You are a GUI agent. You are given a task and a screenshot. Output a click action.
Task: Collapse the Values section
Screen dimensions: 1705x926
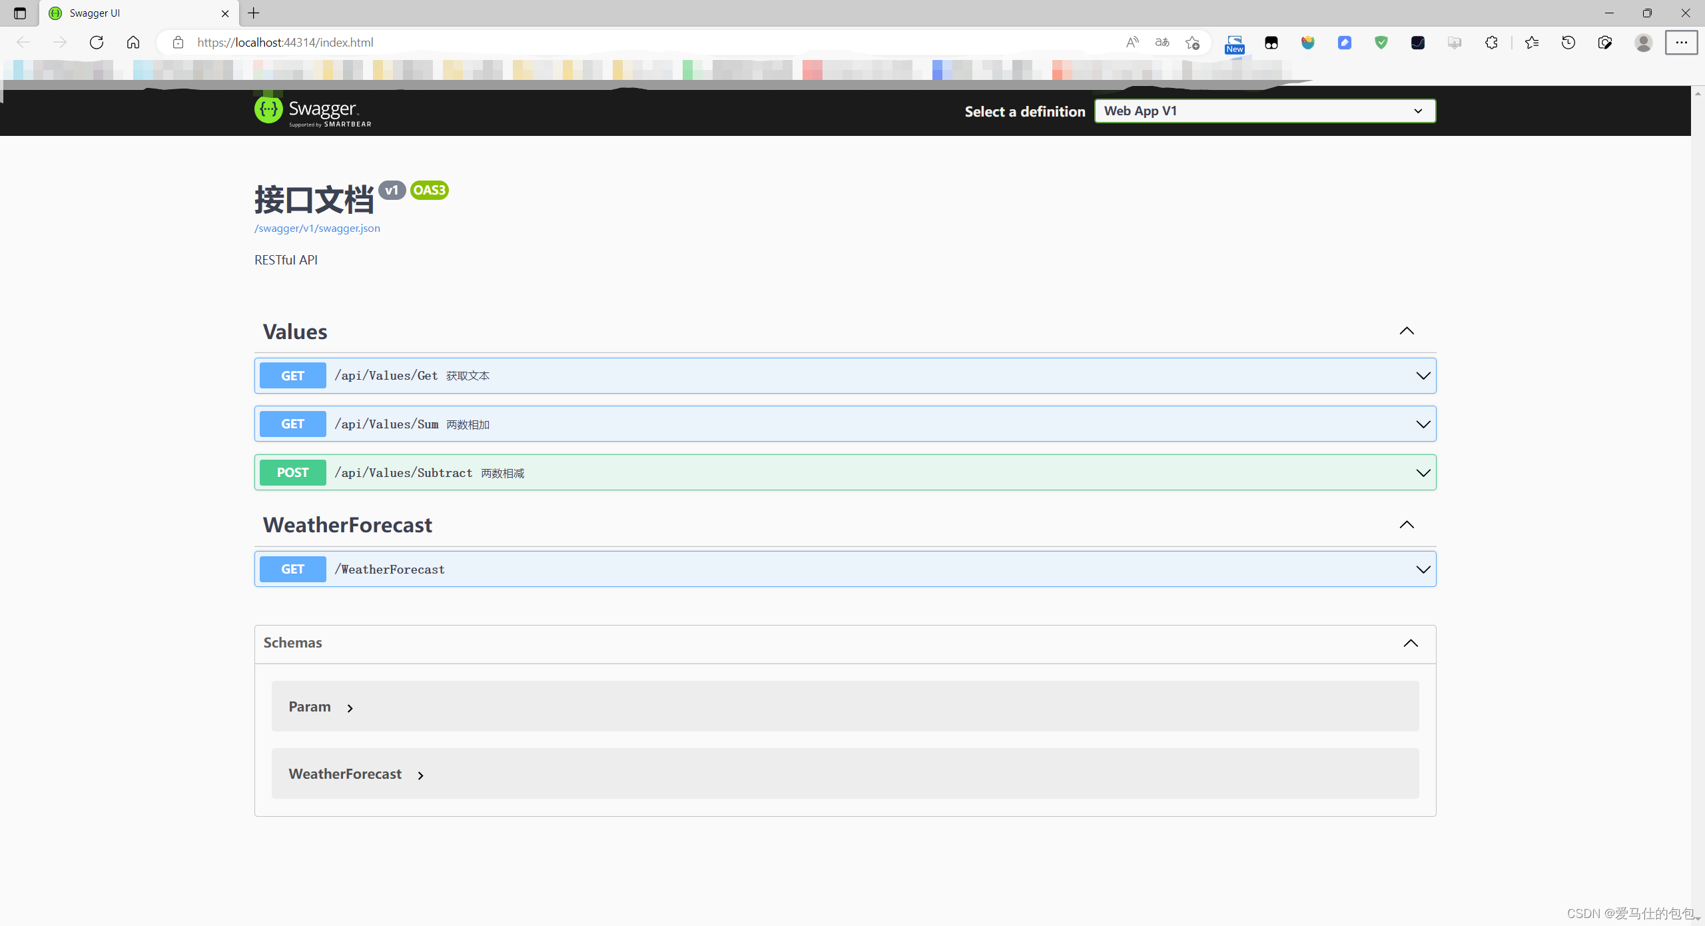click(1407, 331)
